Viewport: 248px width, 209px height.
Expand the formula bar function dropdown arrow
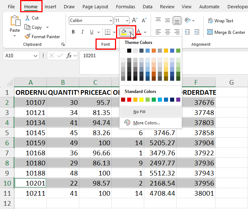75,55
